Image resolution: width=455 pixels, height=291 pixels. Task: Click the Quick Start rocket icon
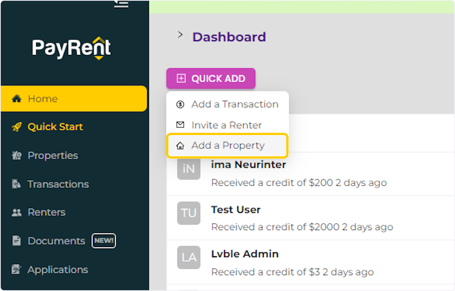(17, 127)
